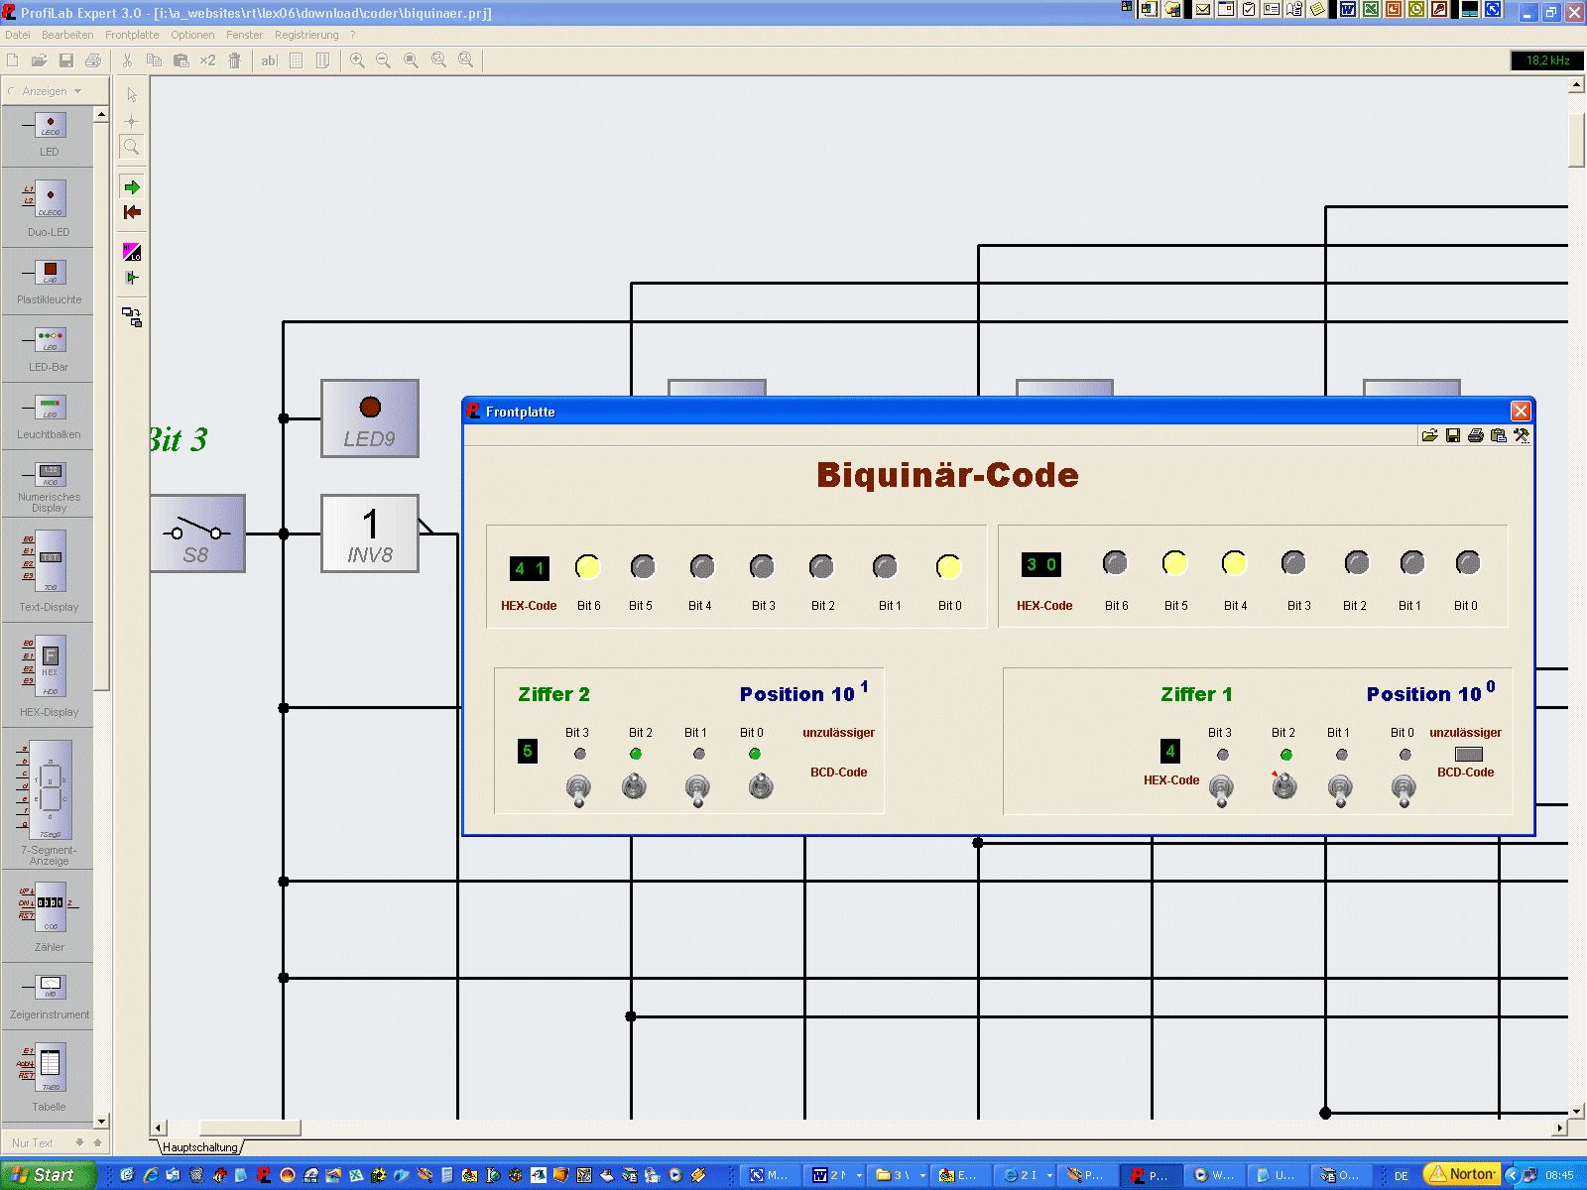
Task: Save project using main toolbar disk icon
Action: (x=66, y=60)
